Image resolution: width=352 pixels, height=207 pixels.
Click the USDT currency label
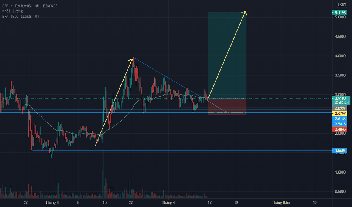click(x=342, y=5)
